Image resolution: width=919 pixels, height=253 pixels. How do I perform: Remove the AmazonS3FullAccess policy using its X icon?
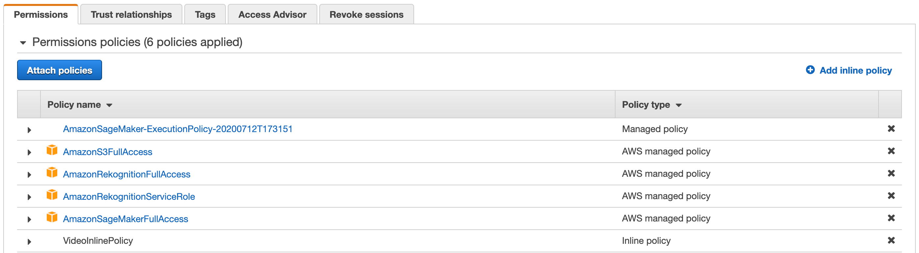[891, 151]
